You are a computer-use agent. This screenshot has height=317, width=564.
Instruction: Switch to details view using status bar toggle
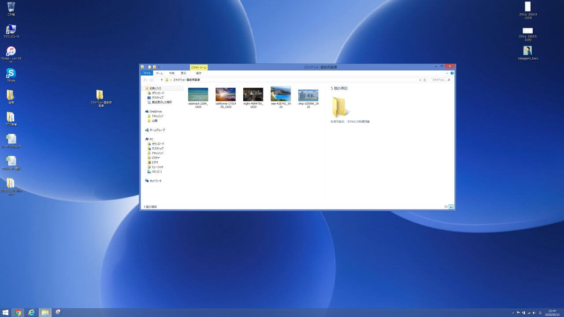click(x=445, y=206)
